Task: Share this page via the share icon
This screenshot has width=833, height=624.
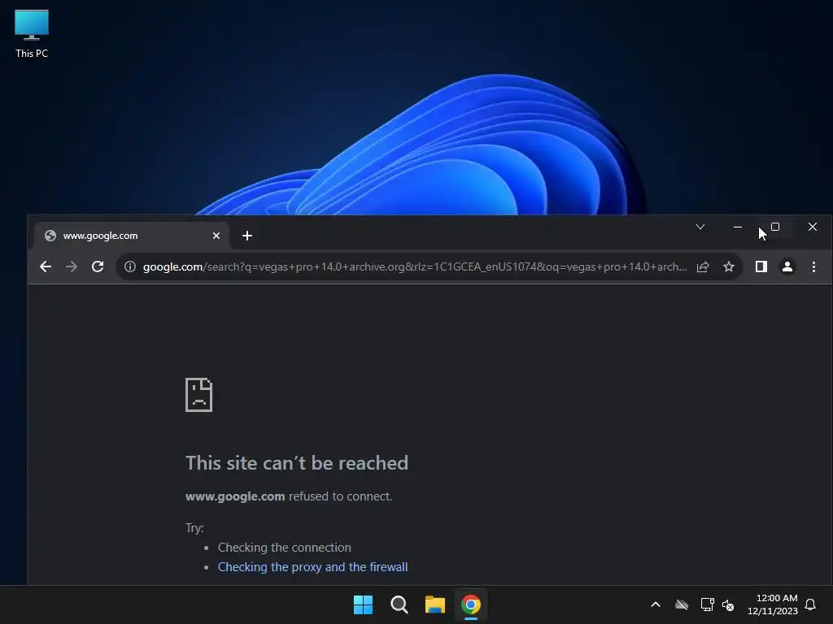Action: 703,266
